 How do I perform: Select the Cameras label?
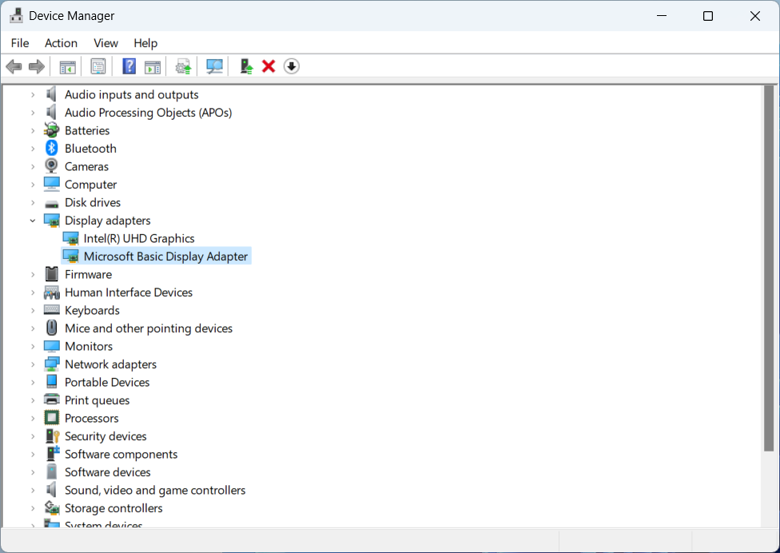[x=86, y=166]
